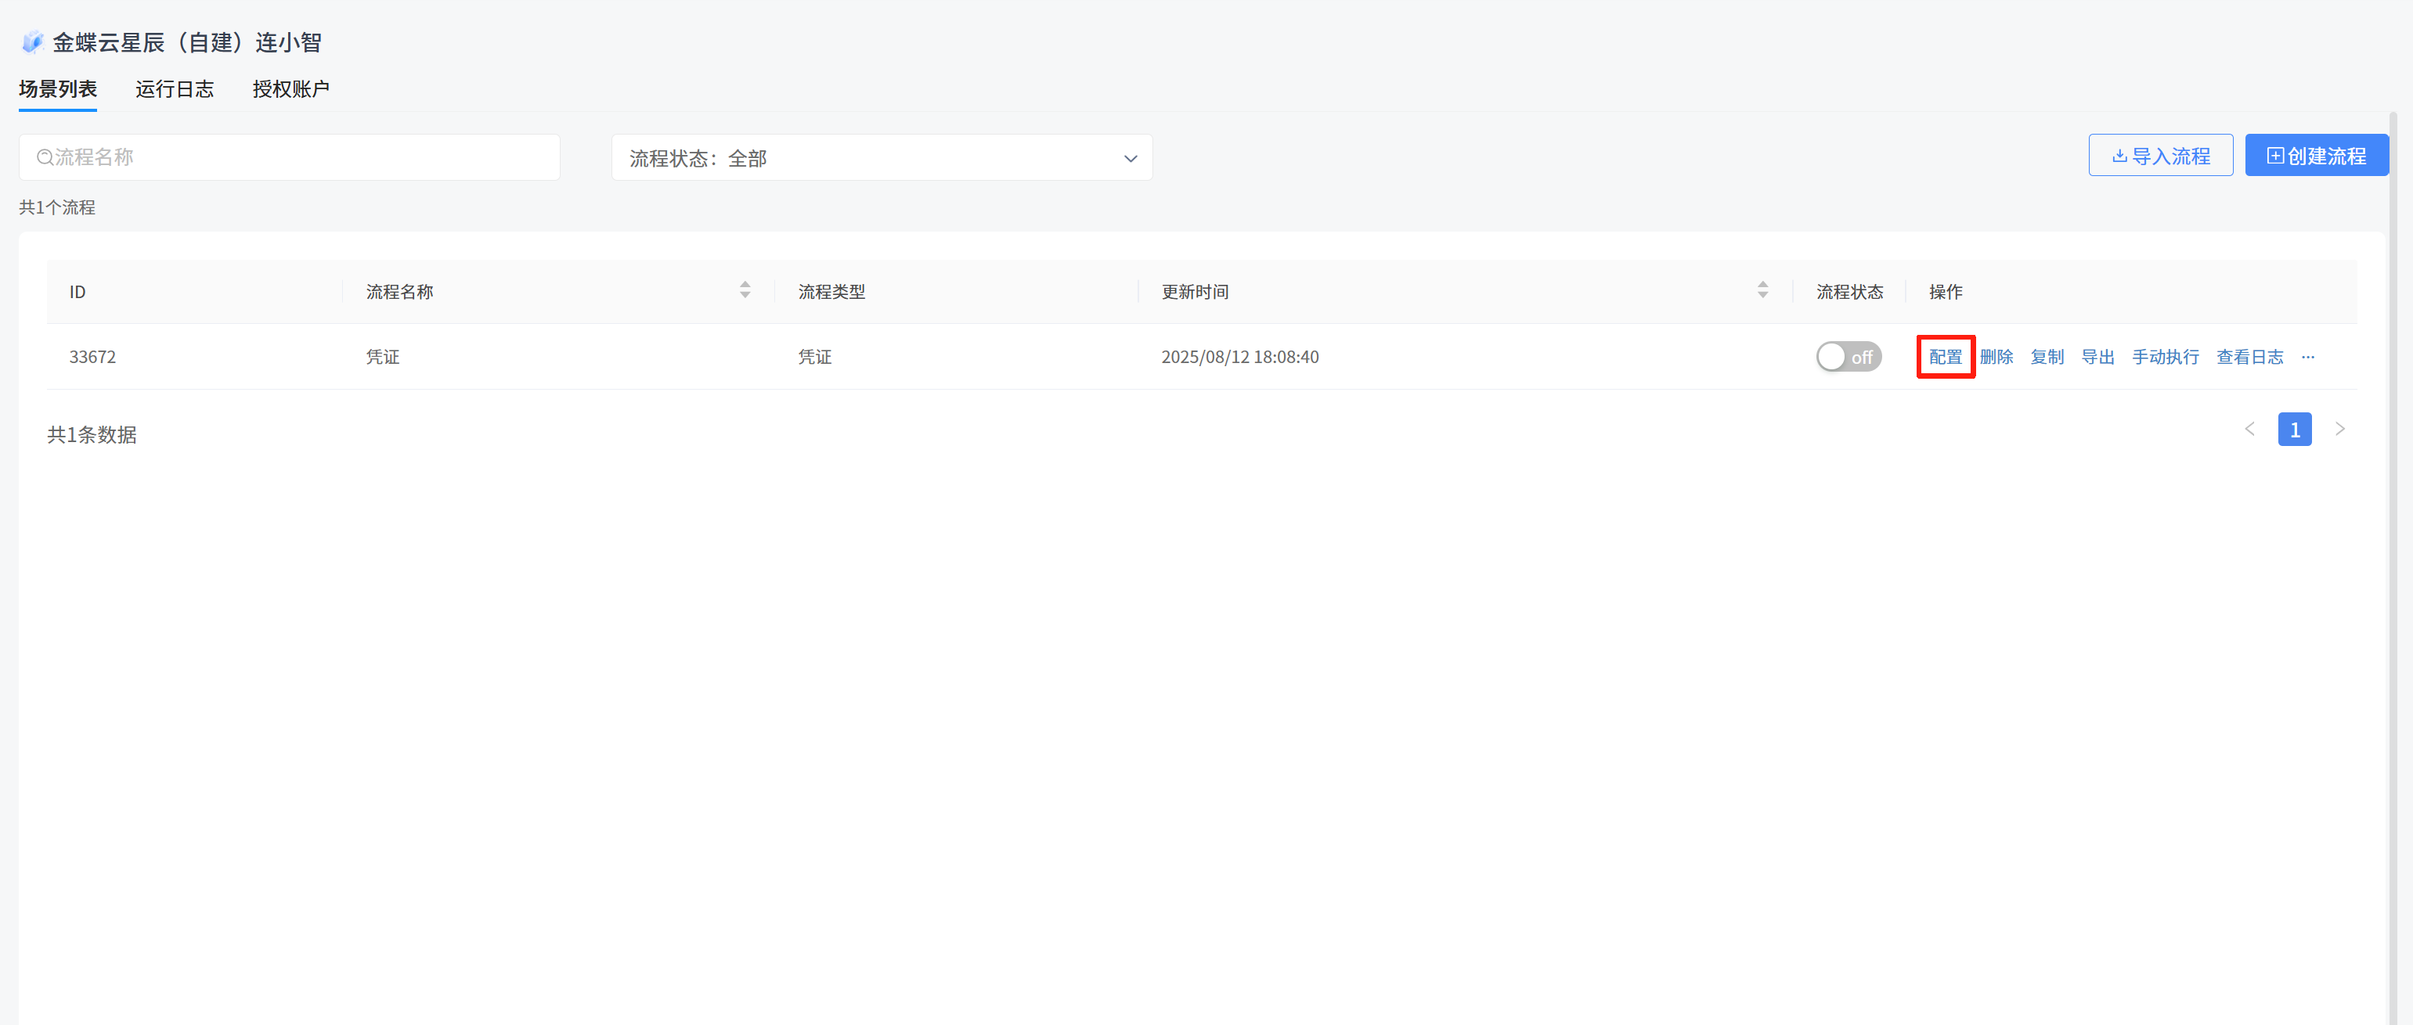This screenshot has height=1025, width=2413.
Task: Click the sort arrows beside 流程名称 column
Action: [745, 290]
